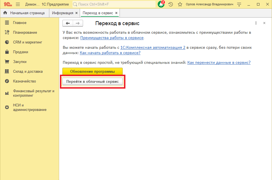Screen dimensions: 272x180
Task: Open the service settings menu icon
Action: (x=239, y=4)
